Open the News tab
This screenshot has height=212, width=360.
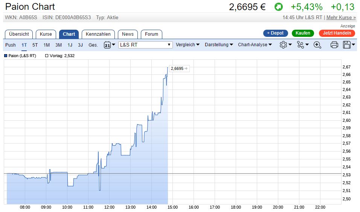point(128,34)
